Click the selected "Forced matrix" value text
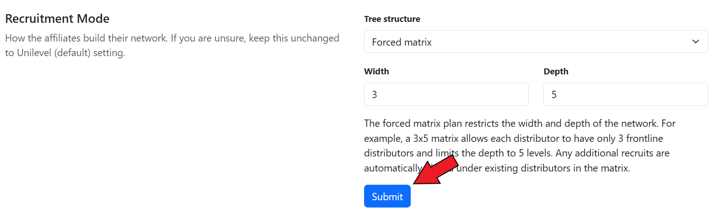The width and height of the screenshot is (714, 218). (x=402, y=42)
